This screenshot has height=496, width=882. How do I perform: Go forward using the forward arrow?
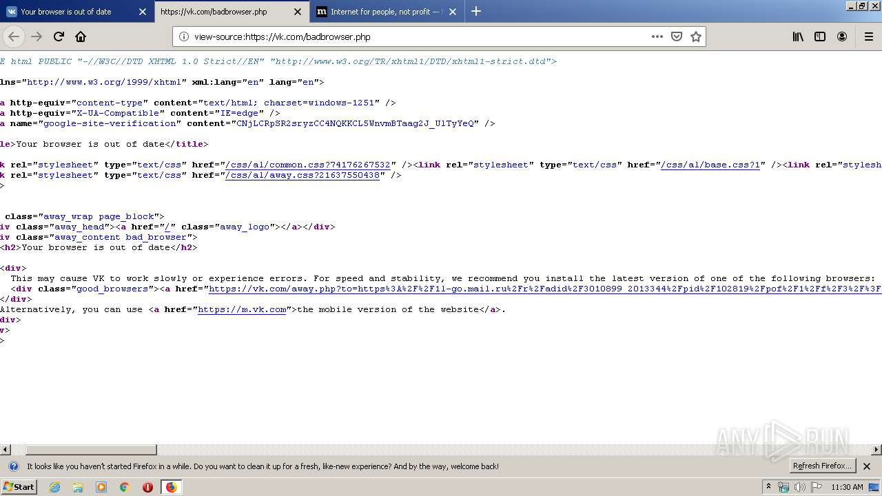[37, 37]
